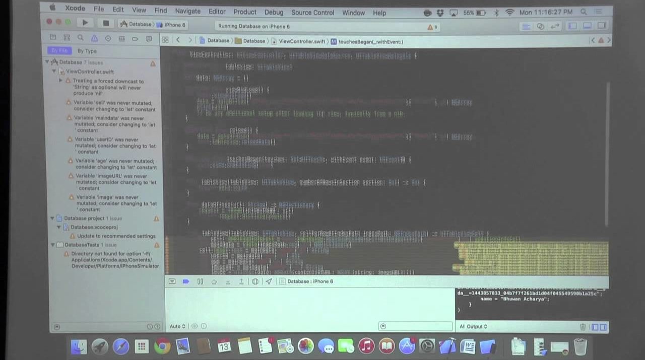Toggle the Debug area visibility

click(587, 26)
